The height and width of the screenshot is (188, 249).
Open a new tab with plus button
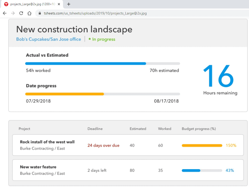pyautogui.click(x=69, y=4)
